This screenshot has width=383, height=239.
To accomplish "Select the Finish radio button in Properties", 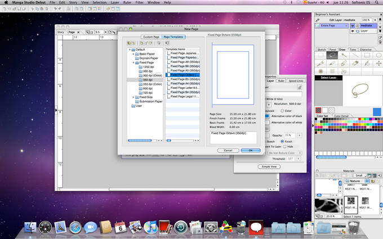I will coord(282,142).
